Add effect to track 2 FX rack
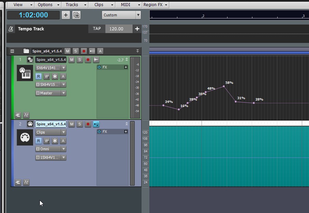Screen dimensions: 309x213 [x=126, y=132]
